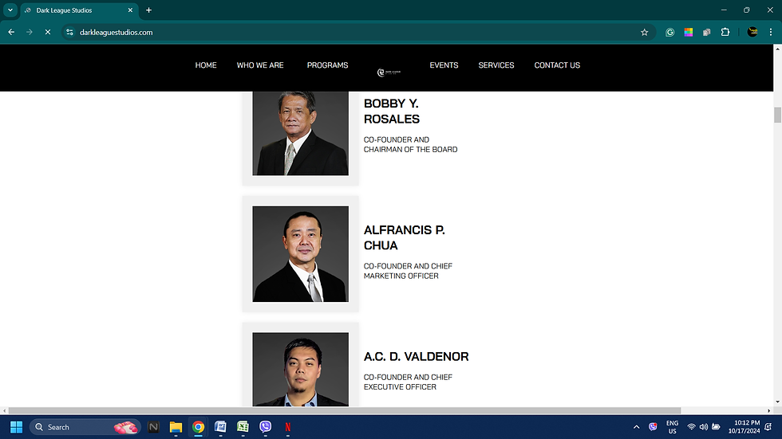The width and height of the screenshot is (782, 439).
Task: Open the SERVICES menu item
Action: click(496, 65)
